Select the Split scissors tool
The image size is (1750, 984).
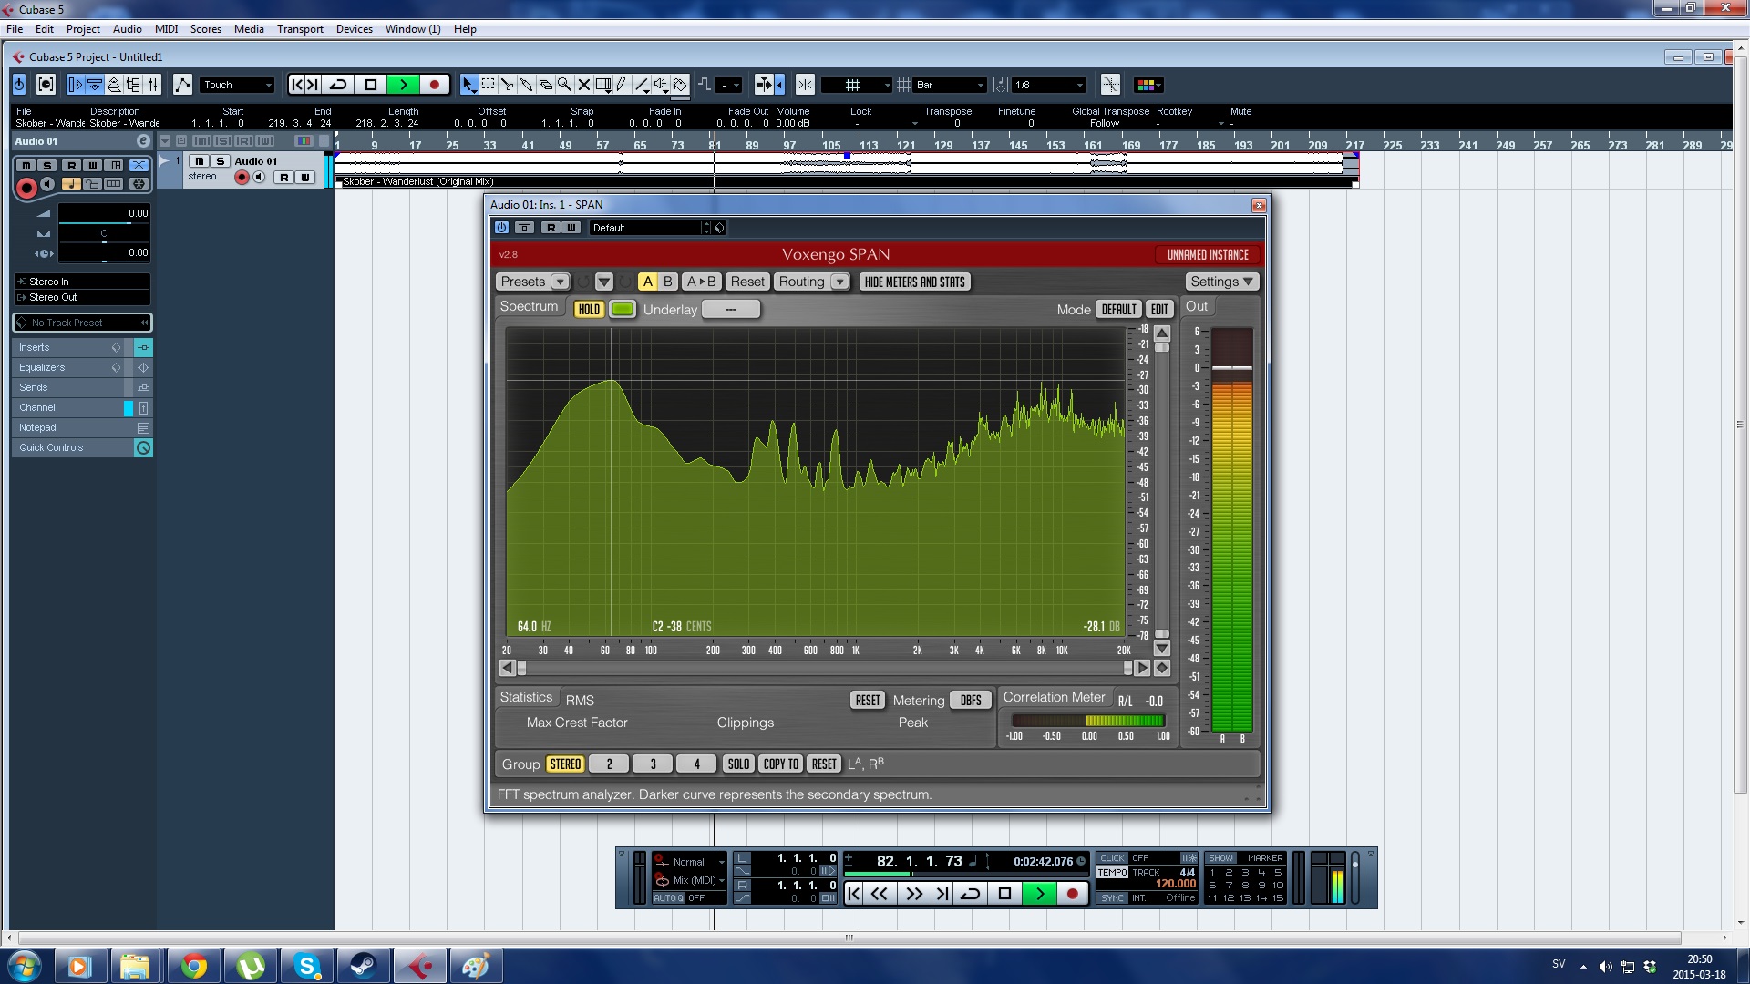[507, 85]
